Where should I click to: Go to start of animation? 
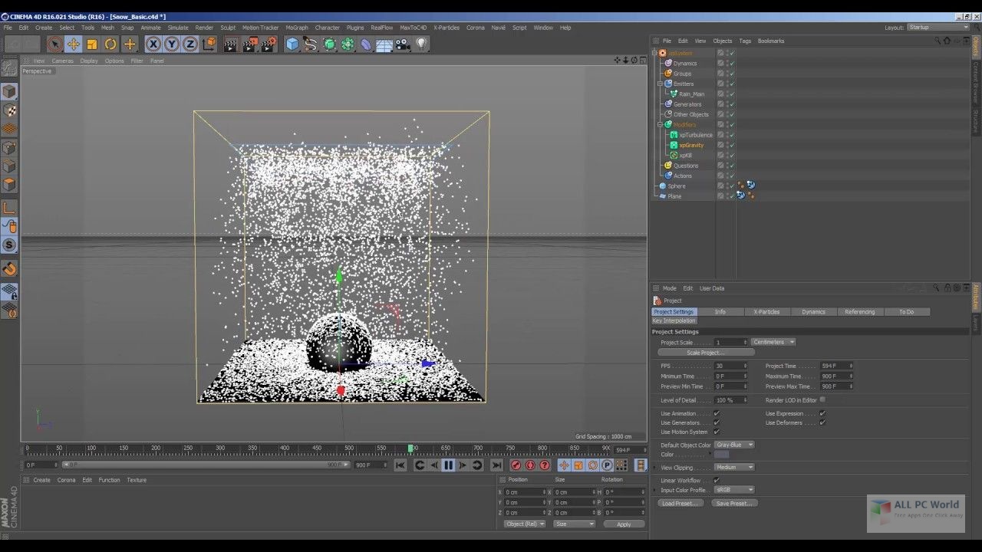pos(400,465)
